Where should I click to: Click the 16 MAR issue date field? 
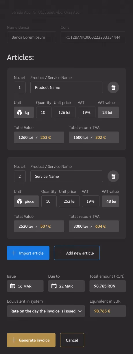click(25, 286)
